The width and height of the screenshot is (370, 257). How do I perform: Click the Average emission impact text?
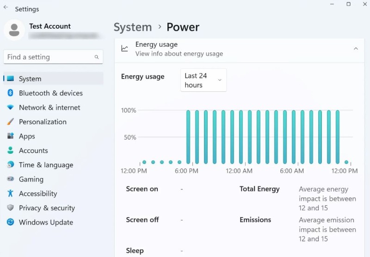327,229
